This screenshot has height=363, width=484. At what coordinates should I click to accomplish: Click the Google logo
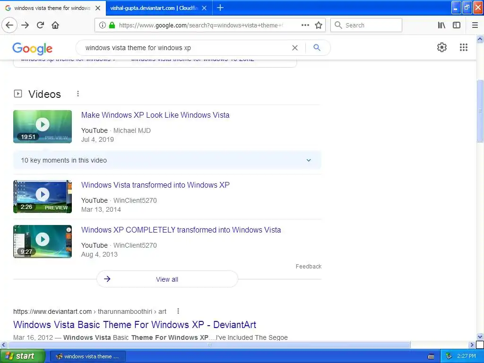pos(33,48)
